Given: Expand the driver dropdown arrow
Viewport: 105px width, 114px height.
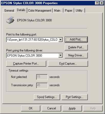Looking at the screenshot, I should (61, 55).
